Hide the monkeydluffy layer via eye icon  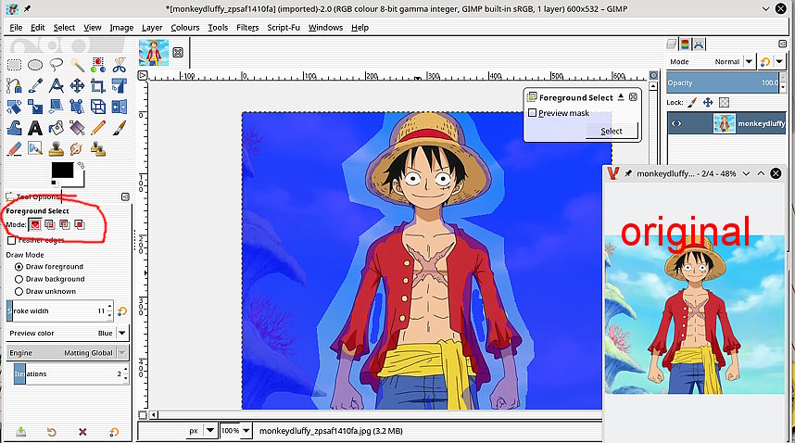677,123
